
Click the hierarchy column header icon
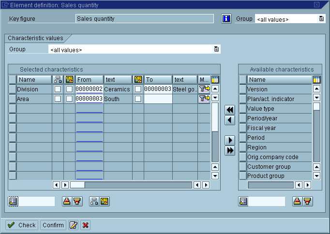[58, 79]
